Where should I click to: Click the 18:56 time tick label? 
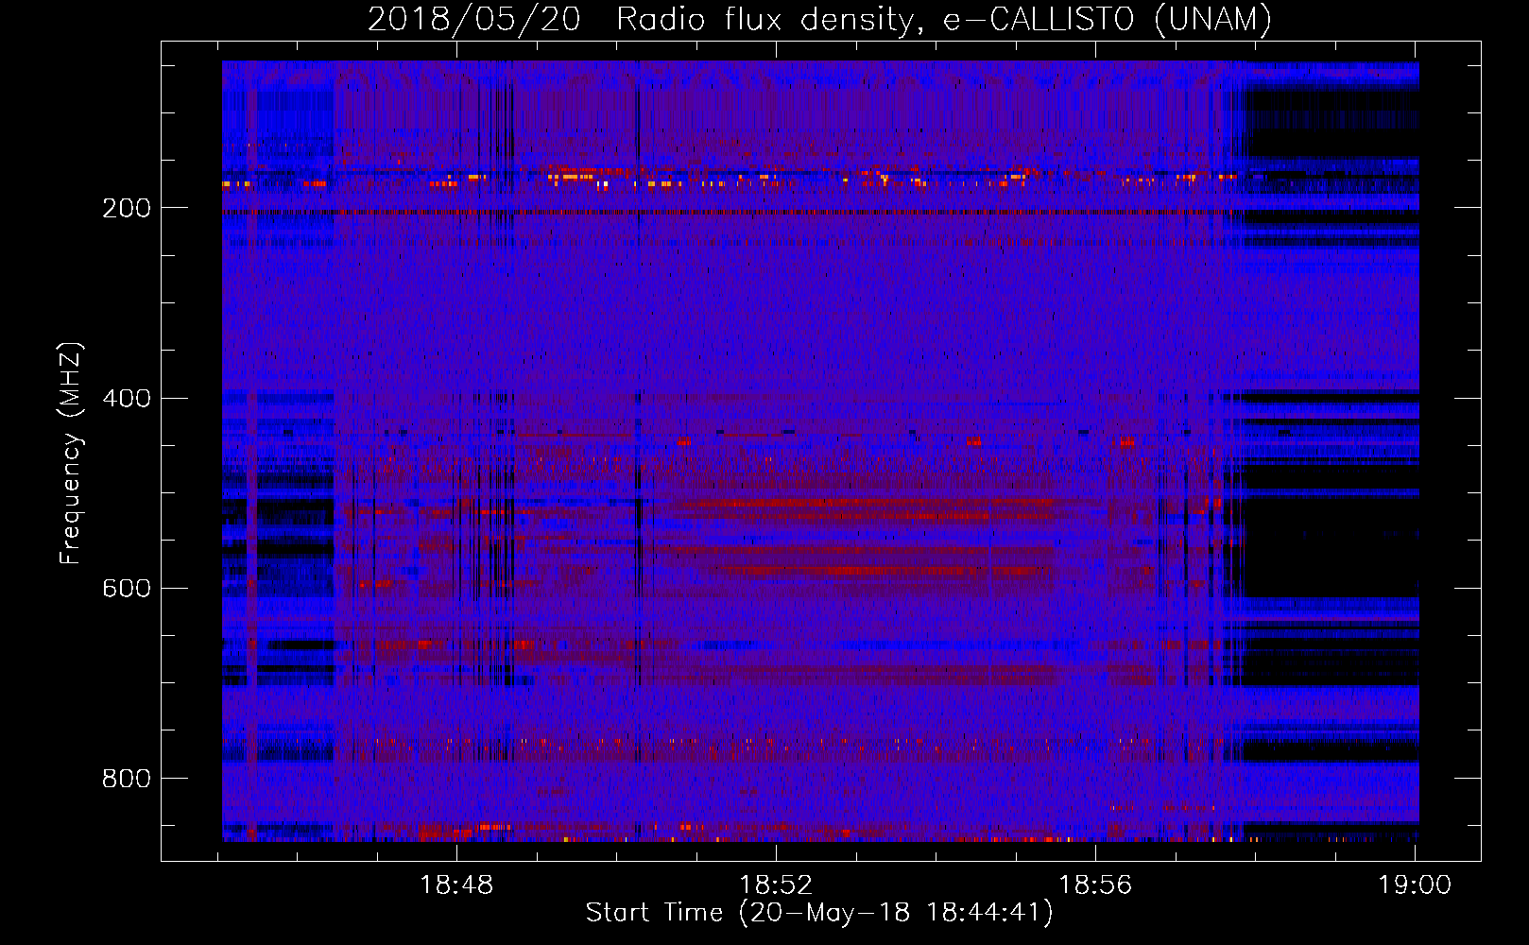point(1095,885)
